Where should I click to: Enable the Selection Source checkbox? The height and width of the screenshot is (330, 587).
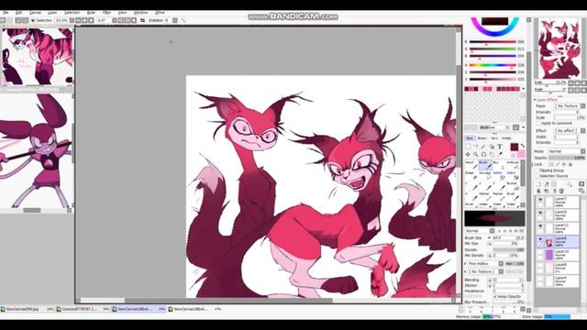[x=537, y=176]
